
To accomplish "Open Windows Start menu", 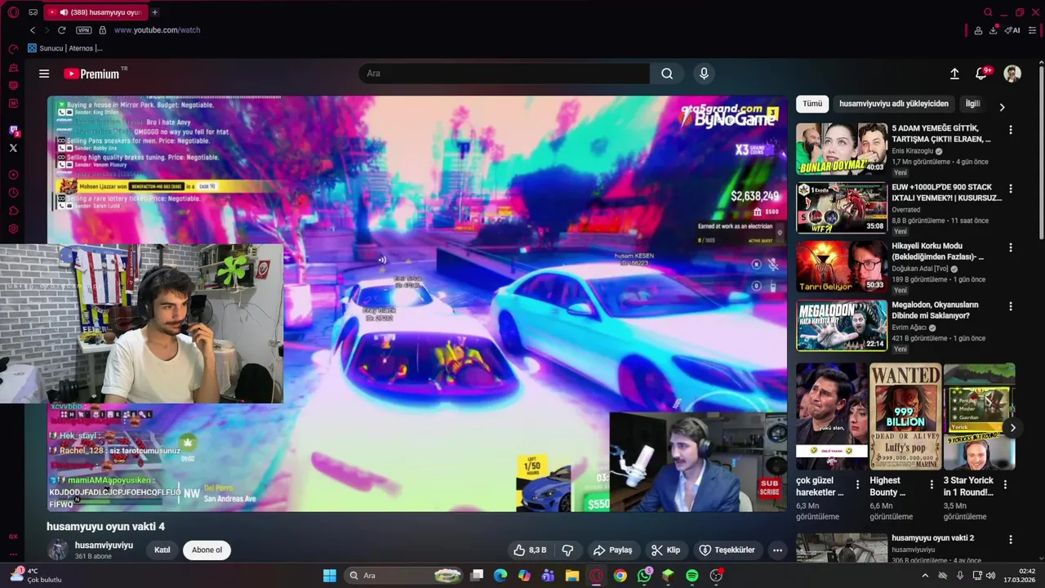I will click(330, 576).
